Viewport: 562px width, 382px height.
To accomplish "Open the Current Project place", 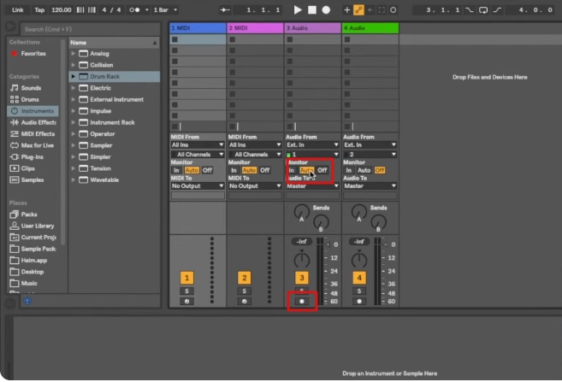I will click(33, 238).
